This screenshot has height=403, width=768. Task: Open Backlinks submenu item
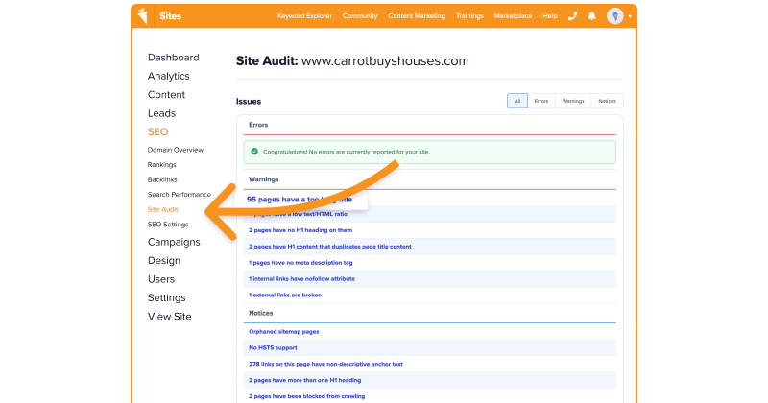click(x=162, y=179)
